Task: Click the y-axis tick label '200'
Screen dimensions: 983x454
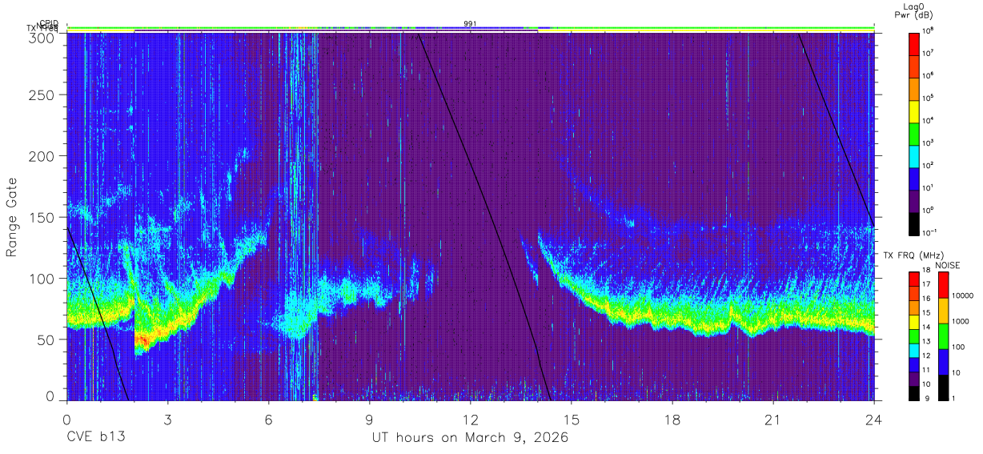Action: coord(42,156)
